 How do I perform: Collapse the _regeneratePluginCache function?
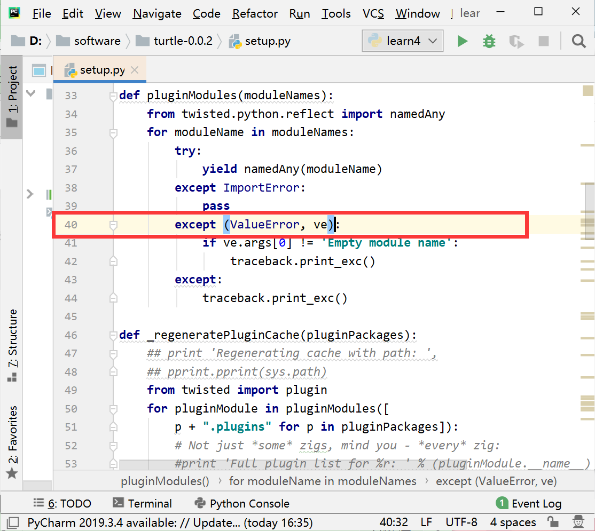113,335
